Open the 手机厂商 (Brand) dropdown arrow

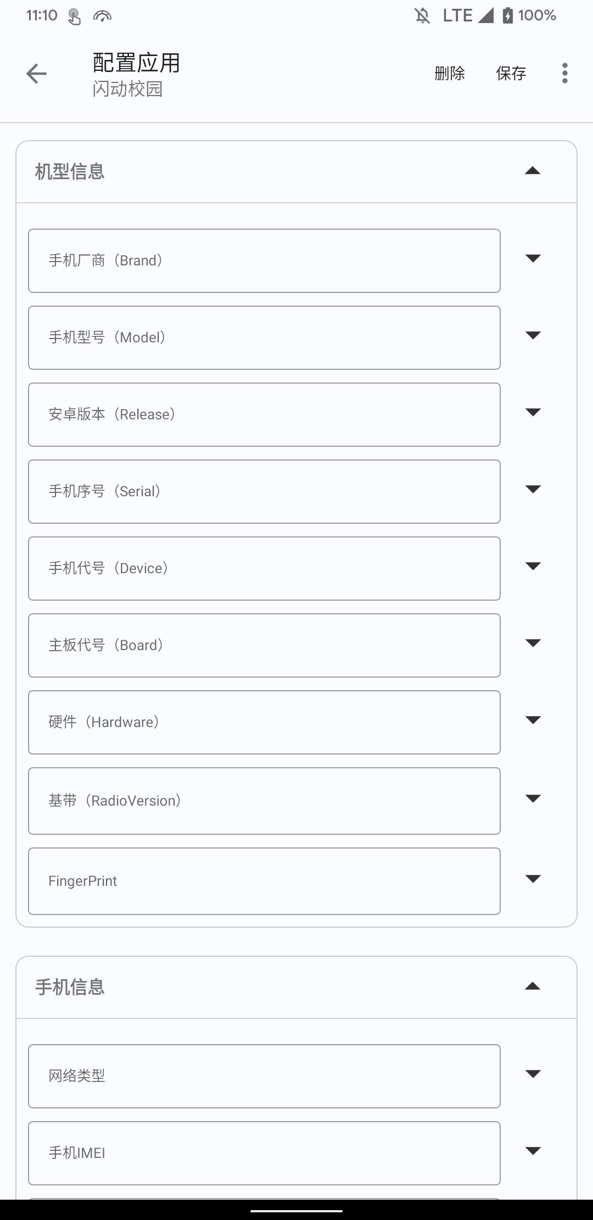click(x=533, y=258)
